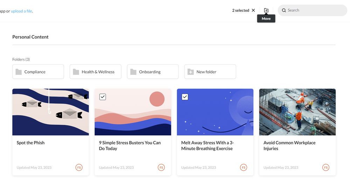Type in the Search field

coord(315,10)
